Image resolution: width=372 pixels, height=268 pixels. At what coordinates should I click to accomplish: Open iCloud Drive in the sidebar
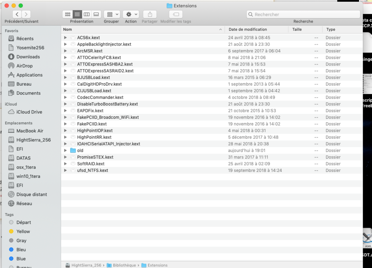point(29,112)
